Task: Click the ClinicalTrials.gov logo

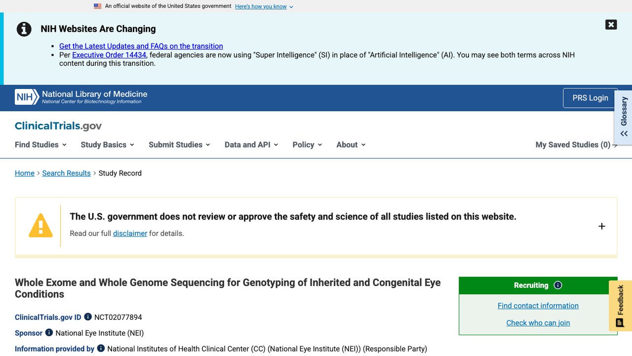Action: [x=58, y=126]
